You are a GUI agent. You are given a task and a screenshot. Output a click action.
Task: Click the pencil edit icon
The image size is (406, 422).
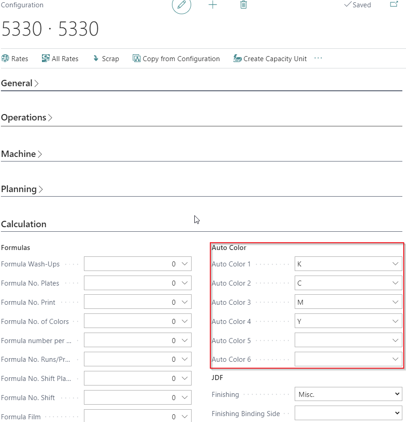click(182, 5)
